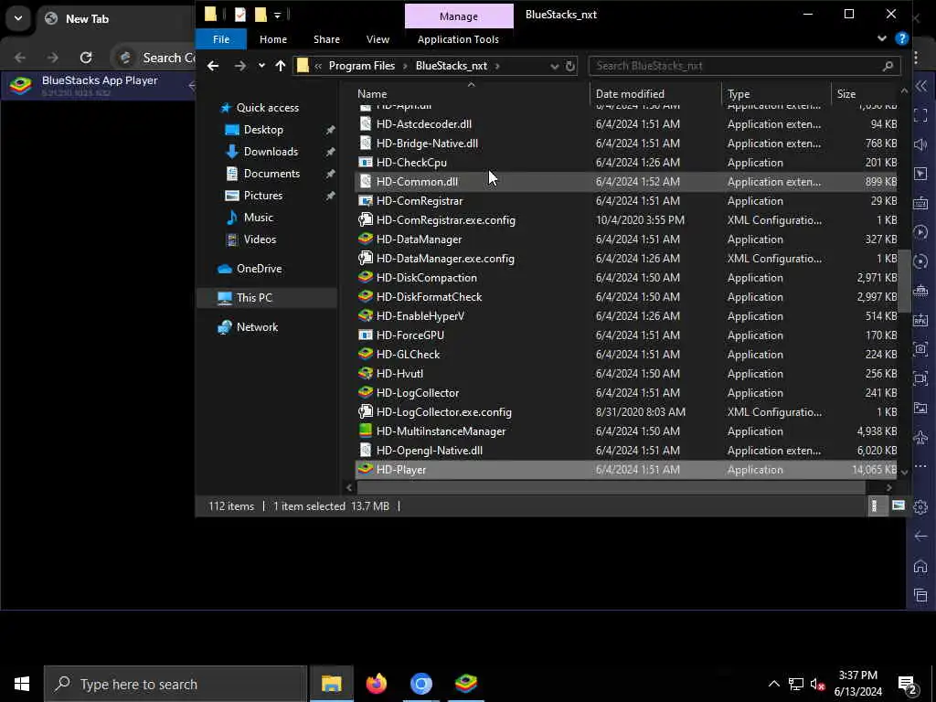Open File Explorer taskbar icon

point(331,684)
